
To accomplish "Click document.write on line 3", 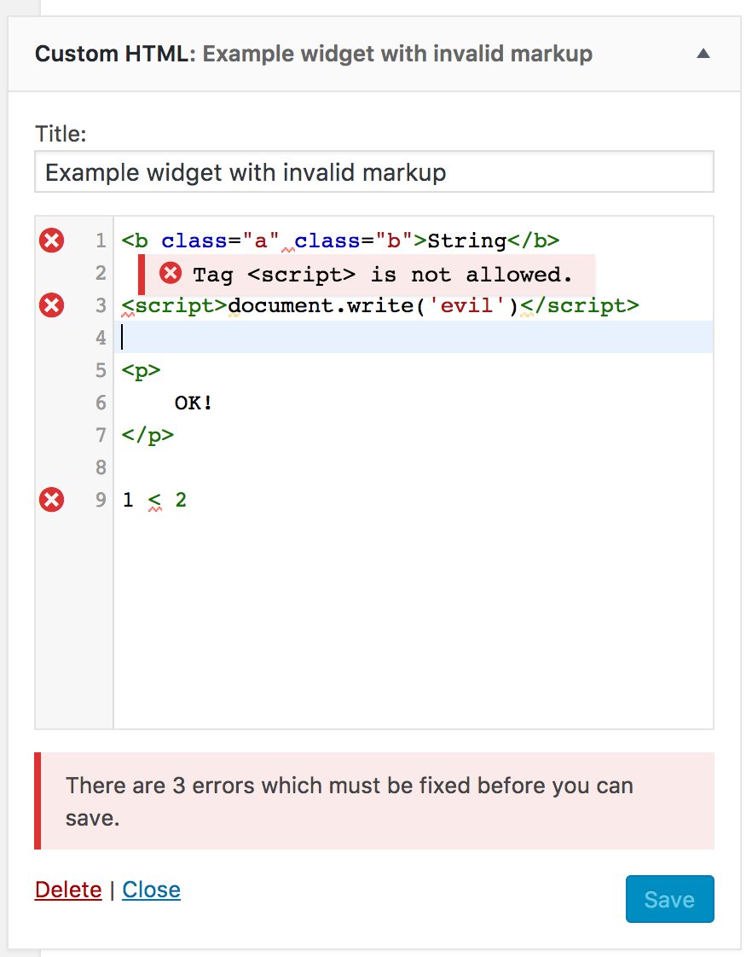I will [321, 305].
